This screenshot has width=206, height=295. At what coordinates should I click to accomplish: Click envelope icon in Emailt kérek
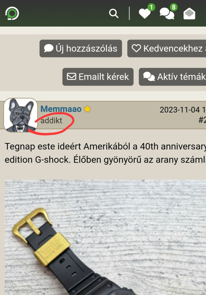(x=71, y=77)
